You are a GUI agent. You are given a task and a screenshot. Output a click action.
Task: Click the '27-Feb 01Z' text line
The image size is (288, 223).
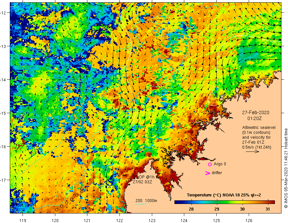coord(253,142)
